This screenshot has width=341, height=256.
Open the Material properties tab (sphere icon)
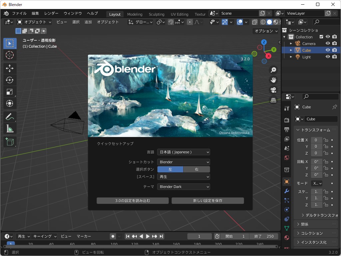286,237
